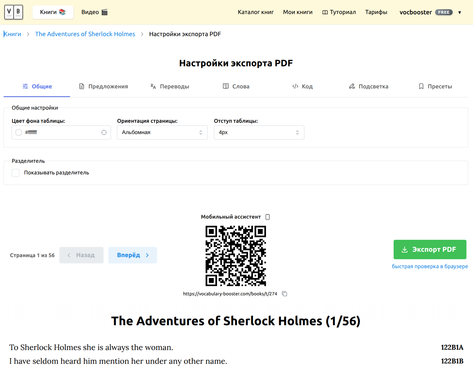Click the copy icon beside the book URL
This screenshot has width=473, height=370.
(x=284, y=294)
